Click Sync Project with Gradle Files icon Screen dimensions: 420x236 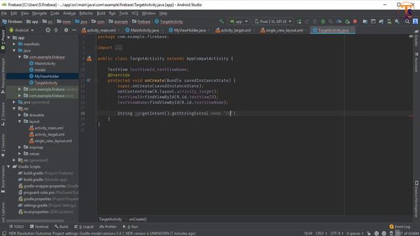(x=381, y=22)
